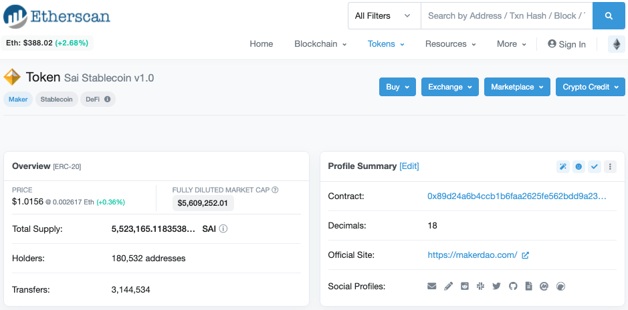Focus the address search input field
This screenshot has height=310, width=628.
tap(507, 16)
